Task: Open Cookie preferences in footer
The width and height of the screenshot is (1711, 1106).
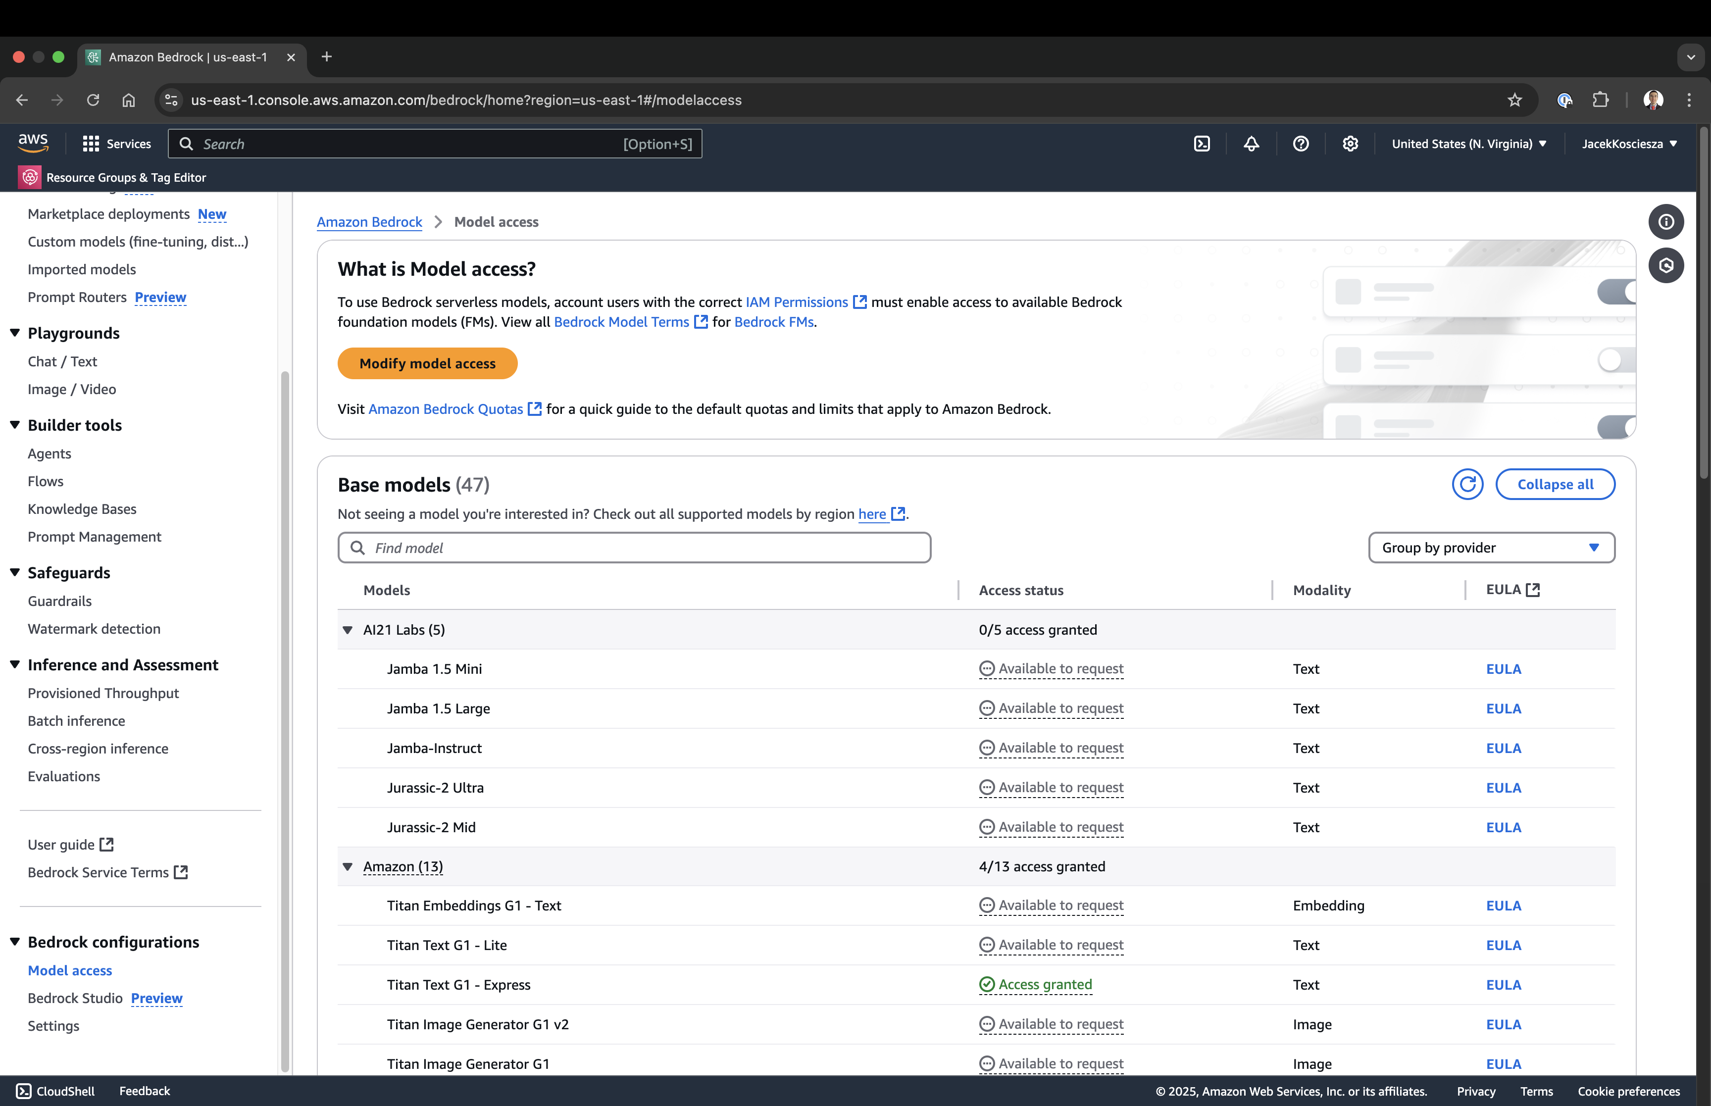Action: [x=1628, y=1091]
